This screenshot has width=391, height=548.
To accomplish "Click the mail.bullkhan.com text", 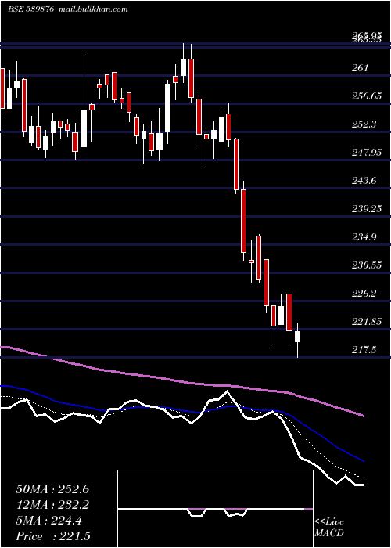I will click(x=94, y=9).
